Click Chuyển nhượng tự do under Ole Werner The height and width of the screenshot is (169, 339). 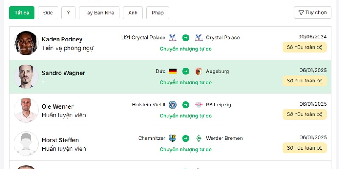[186, 116]
